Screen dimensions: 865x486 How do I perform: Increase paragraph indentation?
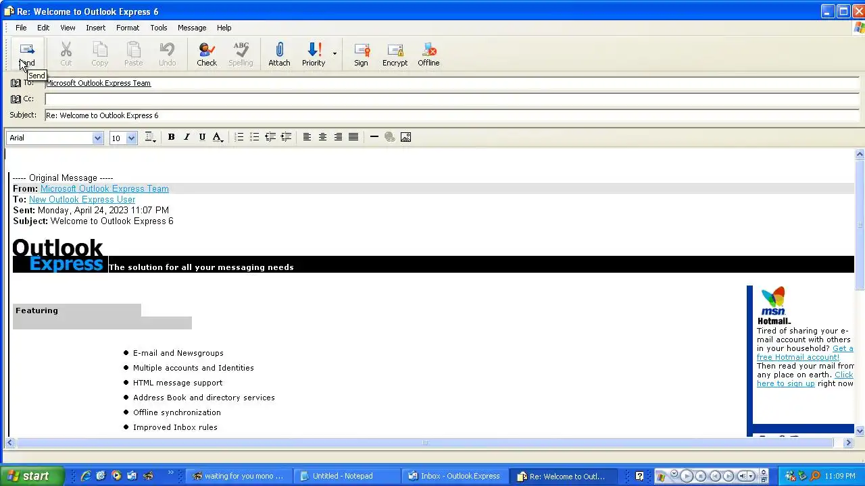pos(286,137)
